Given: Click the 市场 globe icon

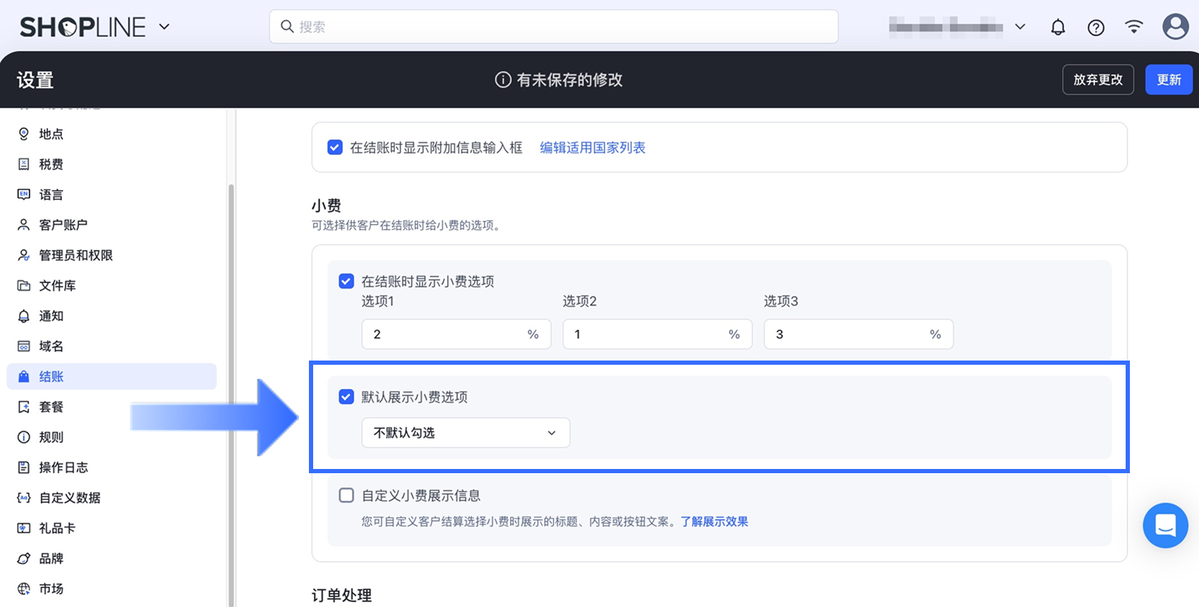Looking at the screenshot, I should [x=24, y=588].
